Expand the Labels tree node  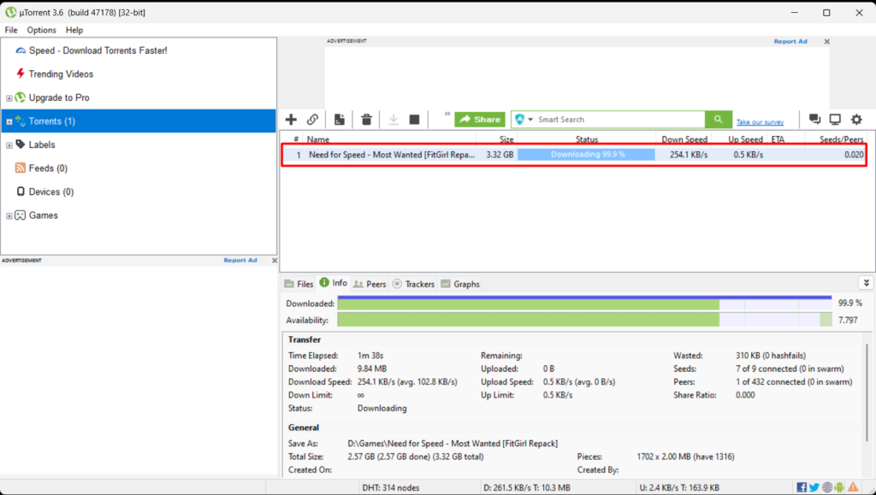9,145
